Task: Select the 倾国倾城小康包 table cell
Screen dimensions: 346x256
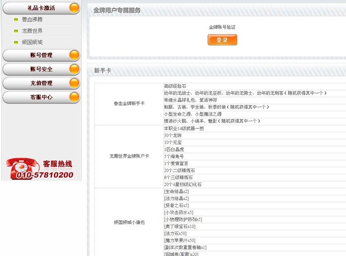Action: 129,223
